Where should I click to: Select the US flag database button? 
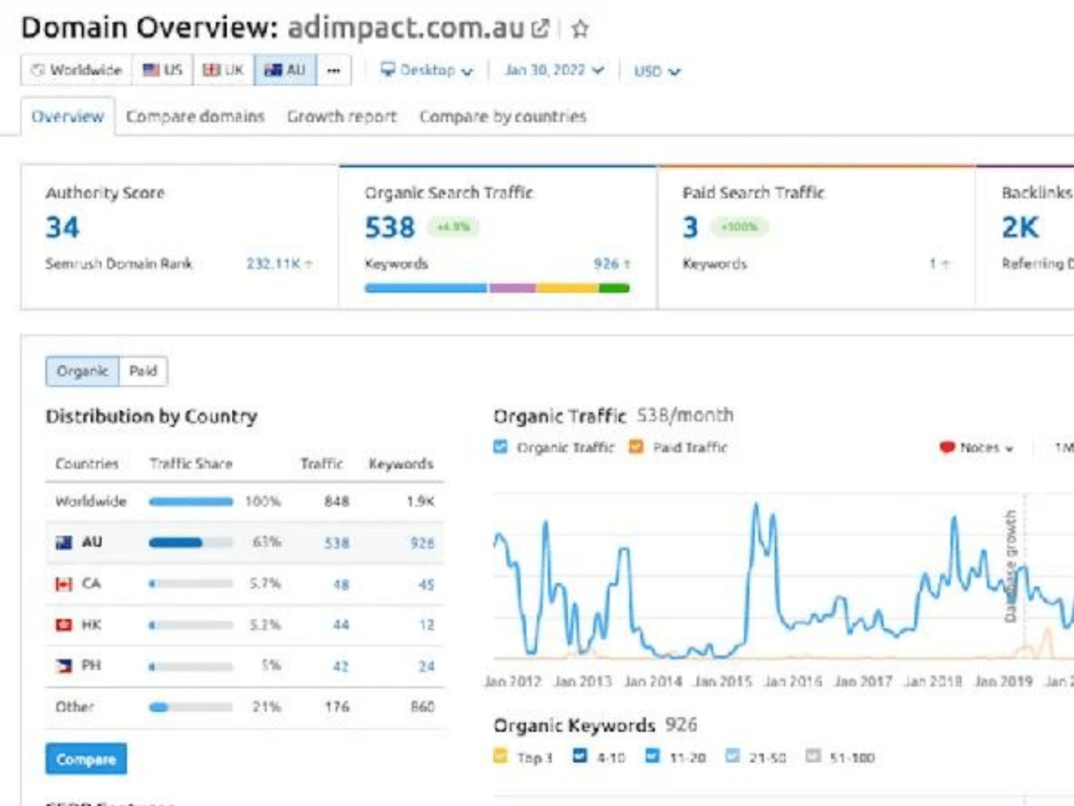tap(162, 70)
